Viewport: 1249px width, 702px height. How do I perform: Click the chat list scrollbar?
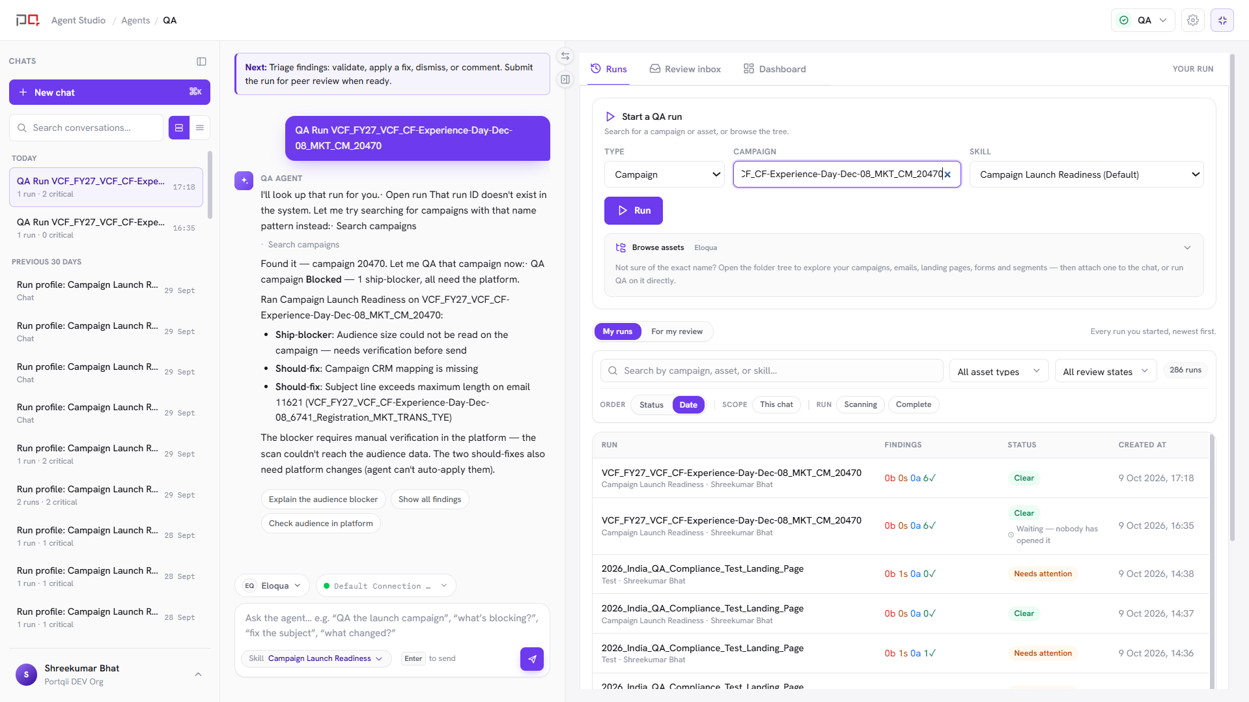(x=210, y=185)
